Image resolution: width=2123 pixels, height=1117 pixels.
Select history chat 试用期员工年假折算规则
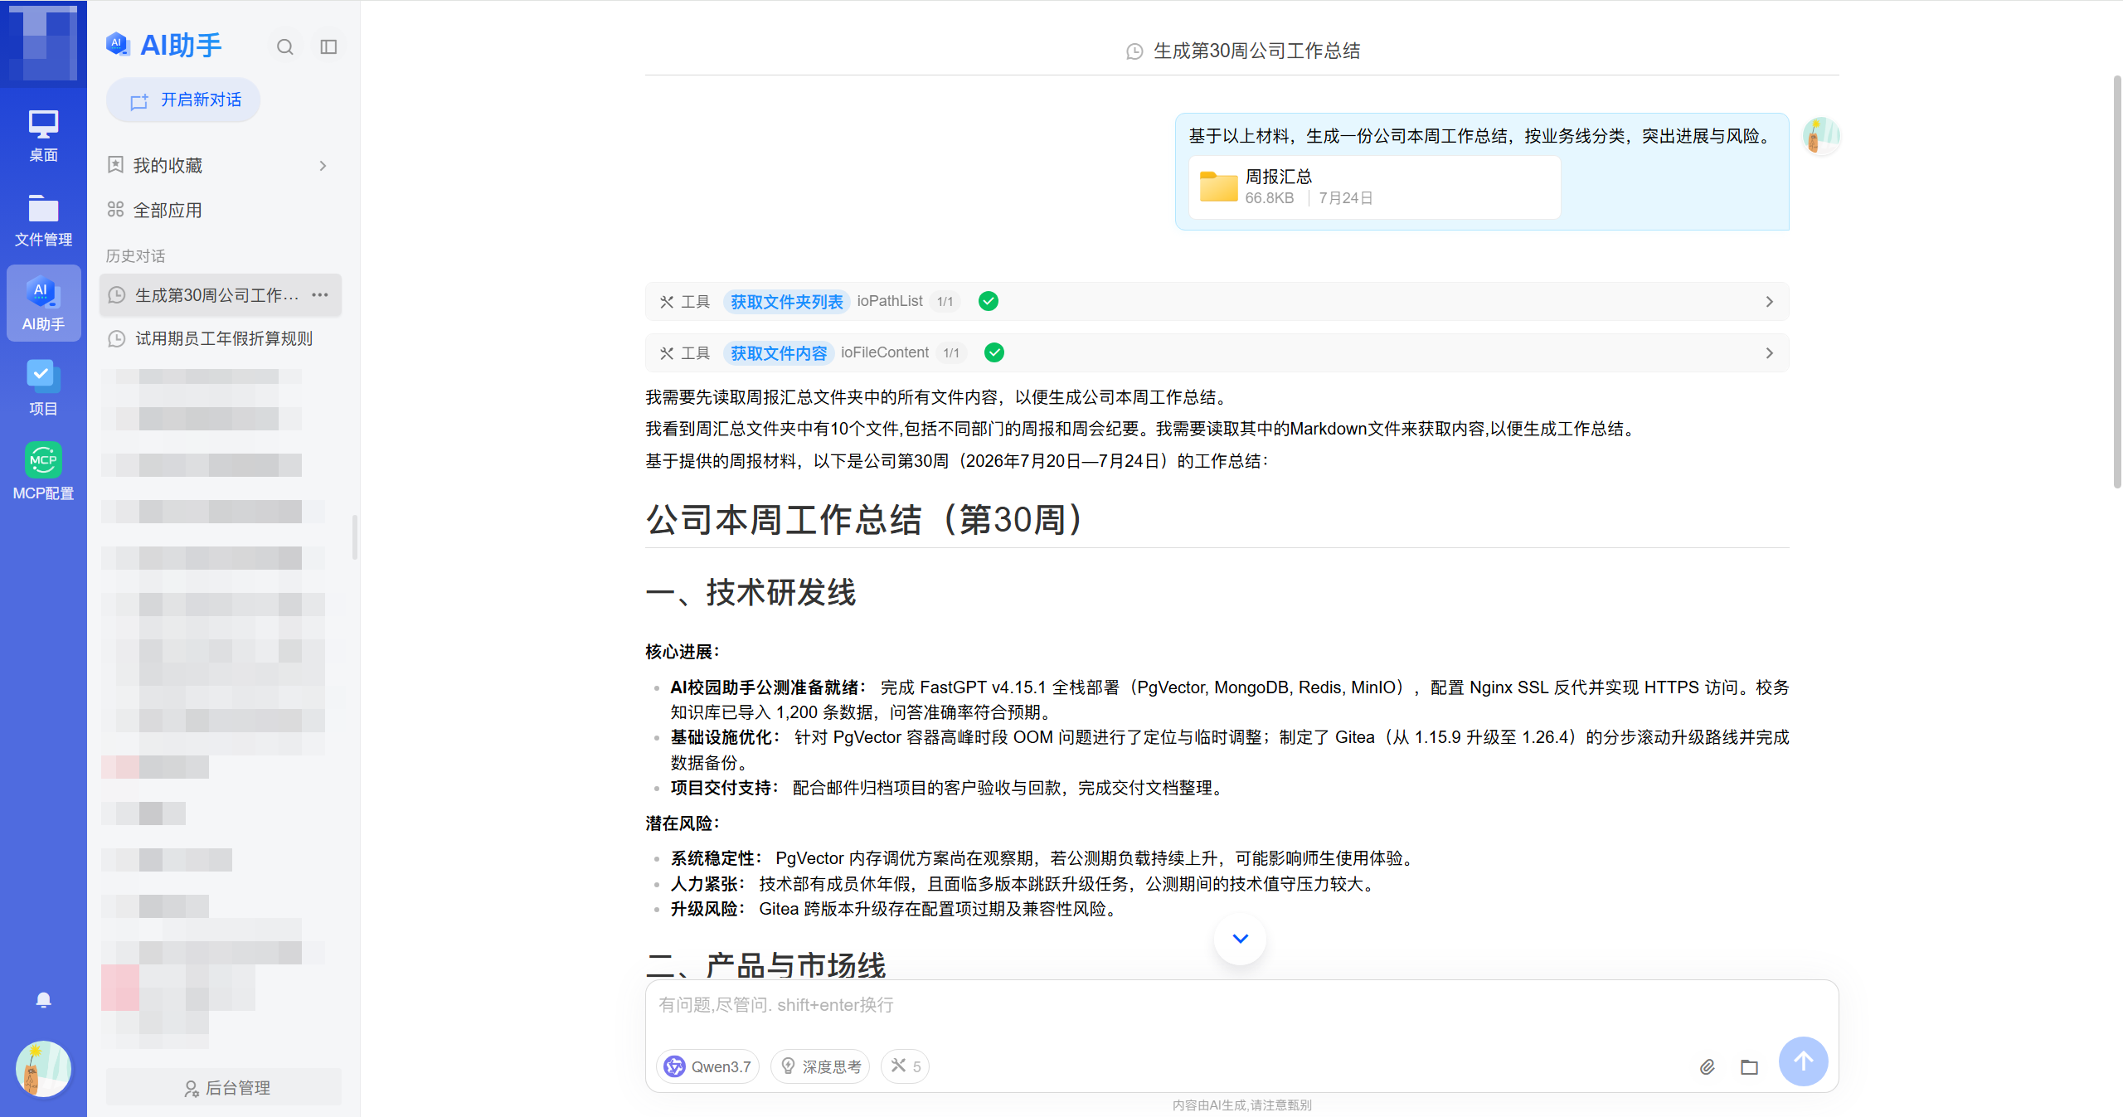[220, 338]
